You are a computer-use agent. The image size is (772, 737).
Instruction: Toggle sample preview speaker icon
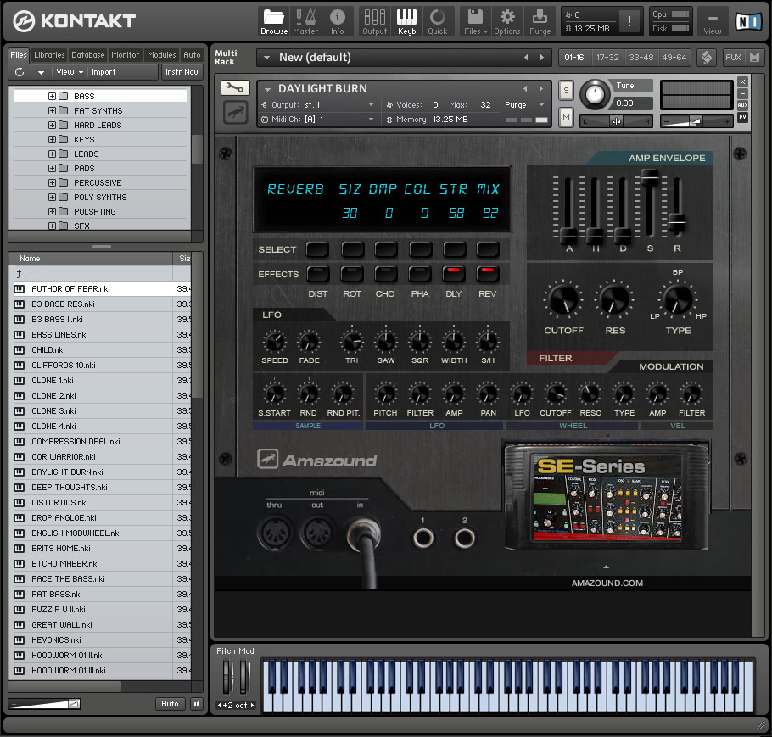[197, 704]
